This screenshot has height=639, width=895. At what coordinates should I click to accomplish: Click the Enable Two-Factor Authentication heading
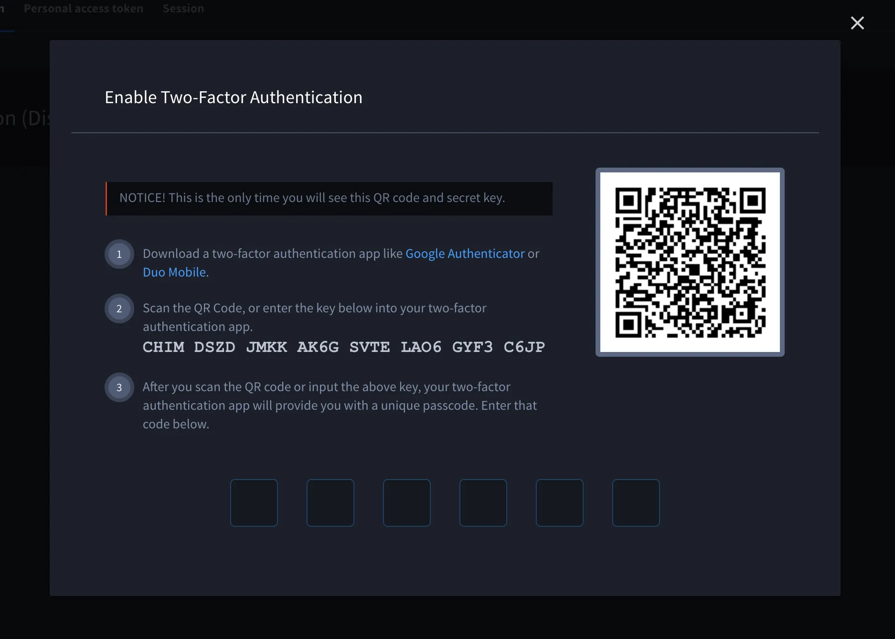pos(234,97)
